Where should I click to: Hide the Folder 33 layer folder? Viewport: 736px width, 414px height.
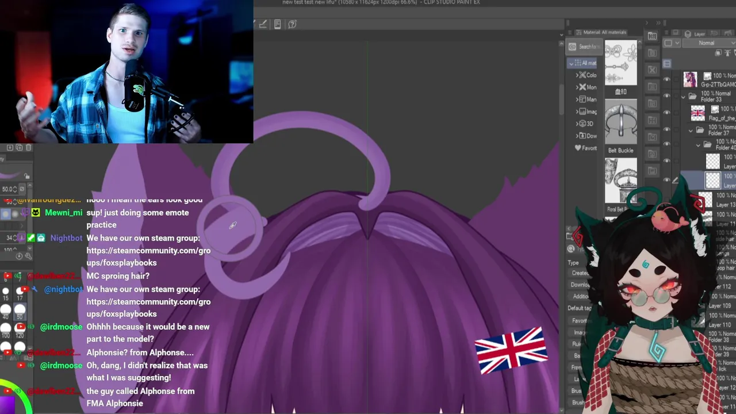(x=667, y=96)
